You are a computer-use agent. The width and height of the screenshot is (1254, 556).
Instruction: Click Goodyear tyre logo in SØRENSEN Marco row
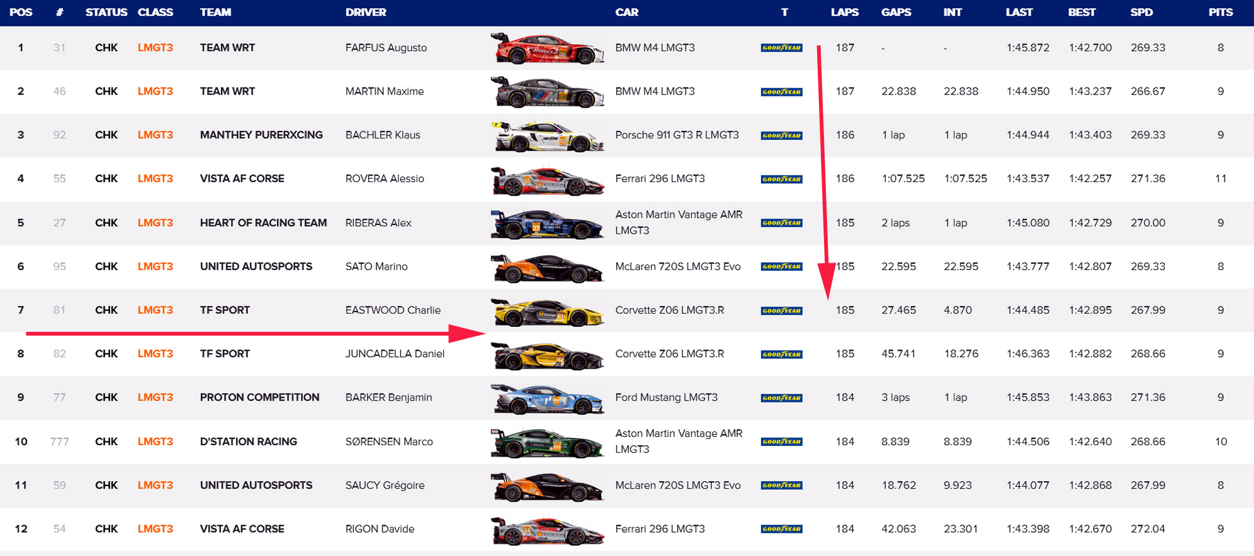[x=781, y=442]
